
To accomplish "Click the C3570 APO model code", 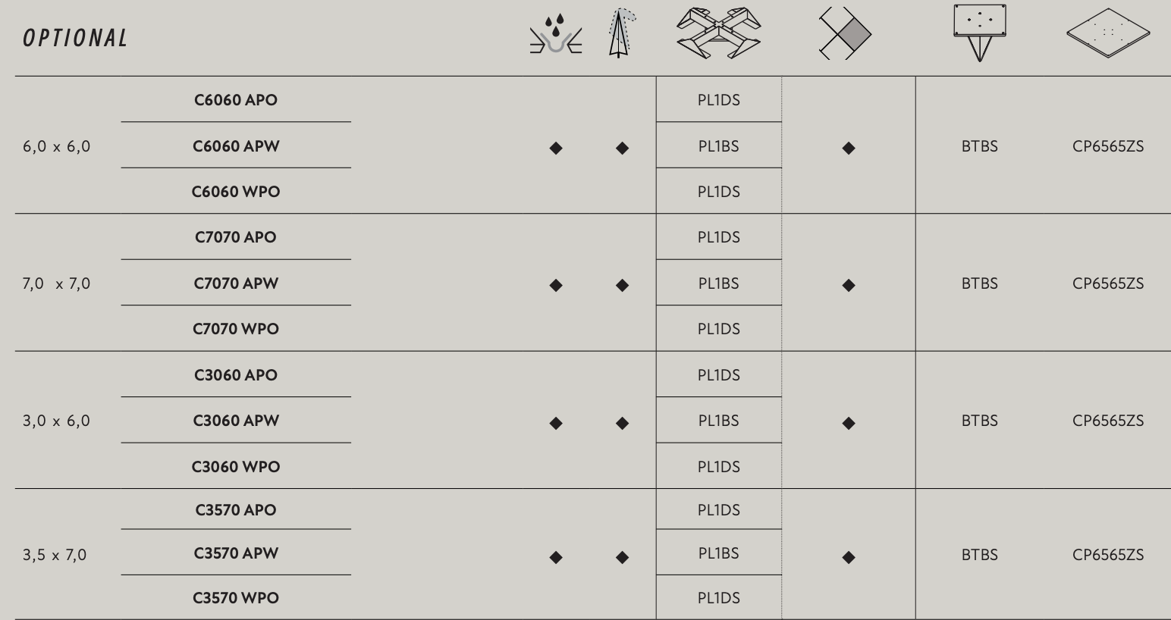I will click(x=236, y=510).
